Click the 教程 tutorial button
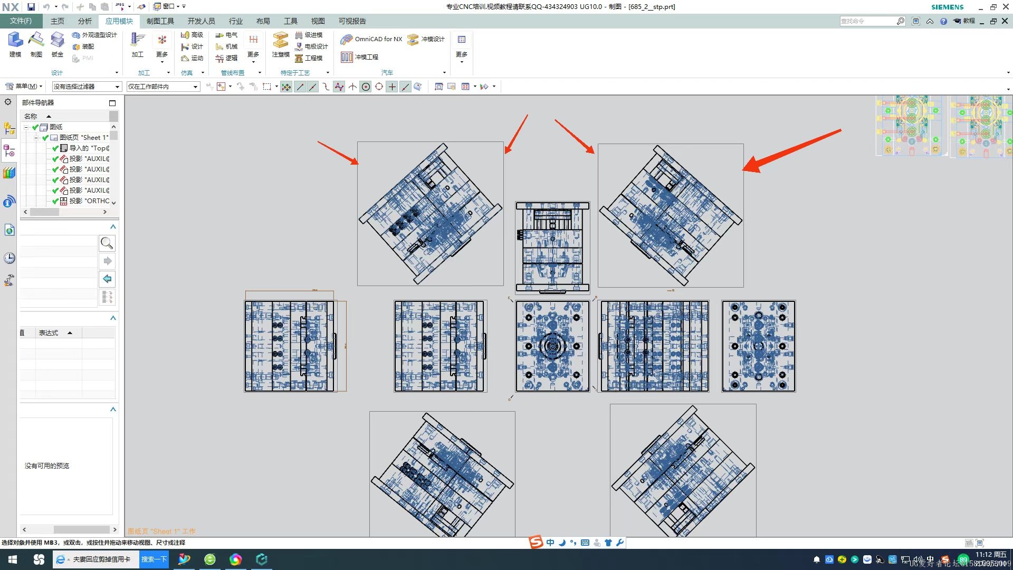This screenshot has height=570, width=1013. [964, 21]
